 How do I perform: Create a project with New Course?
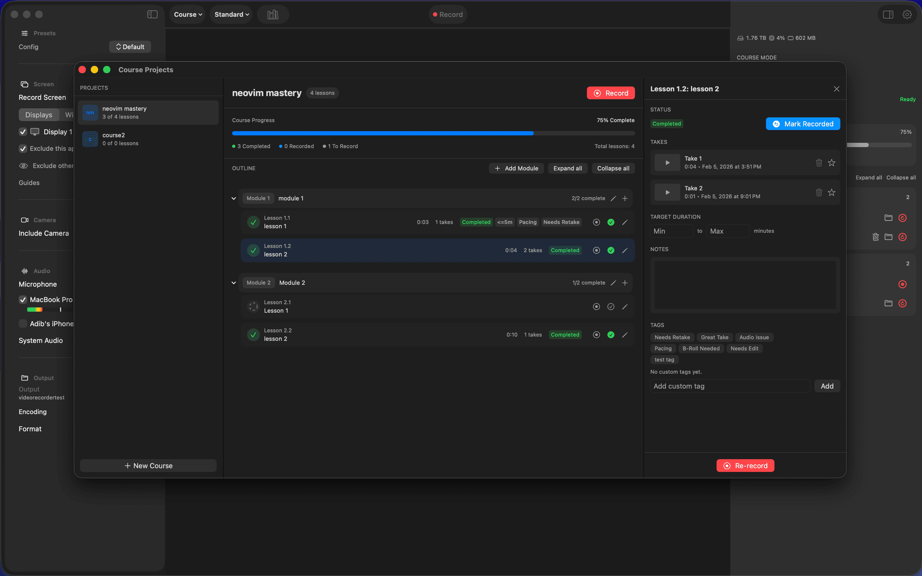click(148, 465)
